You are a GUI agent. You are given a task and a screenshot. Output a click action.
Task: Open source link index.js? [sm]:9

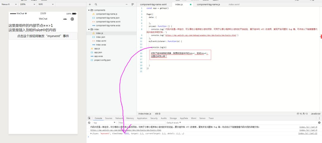click(x=308, y=130)
